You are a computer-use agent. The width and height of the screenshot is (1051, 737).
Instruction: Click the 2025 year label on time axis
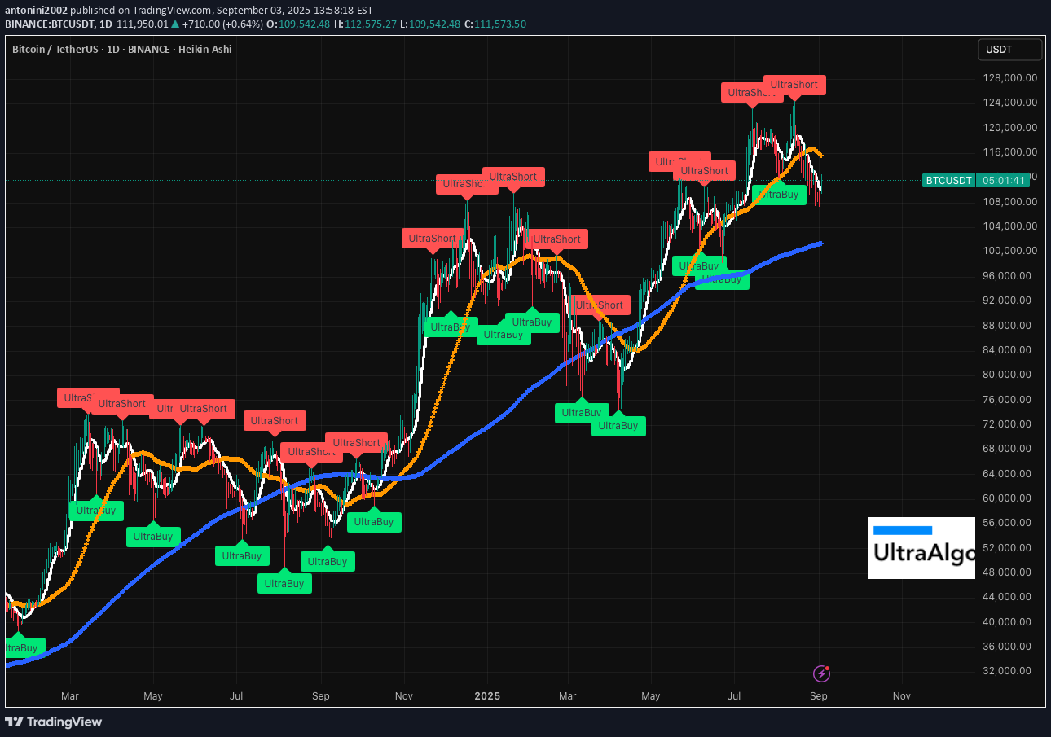[x=487, y=697]
